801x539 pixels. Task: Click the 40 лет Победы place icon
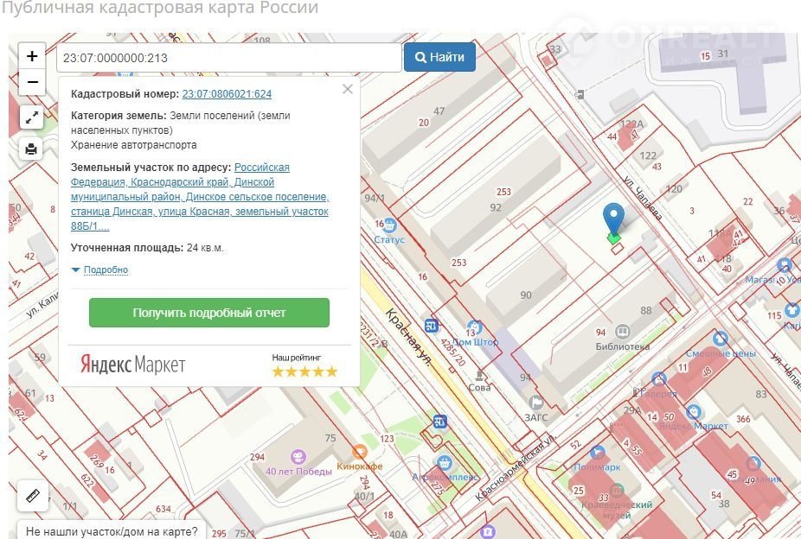point(298,456)
